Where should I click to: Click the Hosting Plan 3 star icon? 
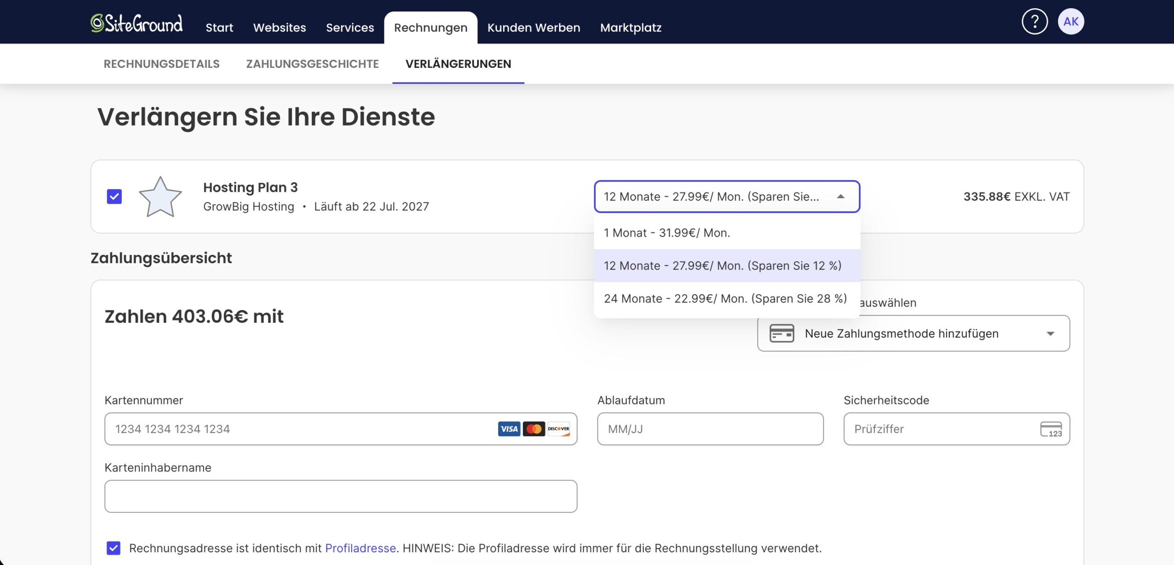[160, 197]
